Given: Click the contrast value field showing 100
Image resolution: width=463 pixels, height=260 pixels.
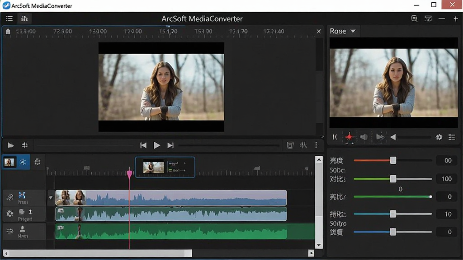Looking at the screenshot, I should click(x=447, y=179).
